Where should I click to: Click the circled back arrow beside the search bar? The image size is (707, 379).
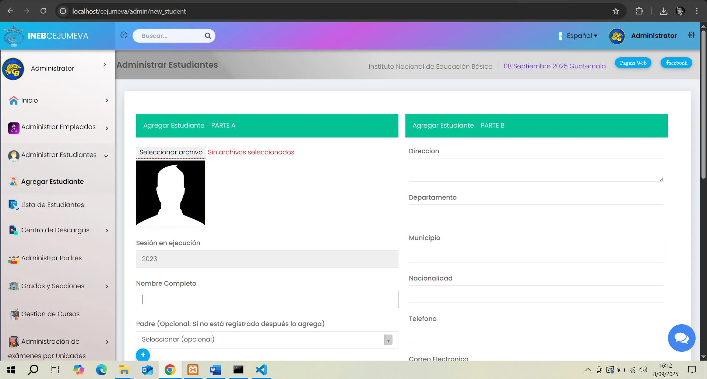coord(124,35)
